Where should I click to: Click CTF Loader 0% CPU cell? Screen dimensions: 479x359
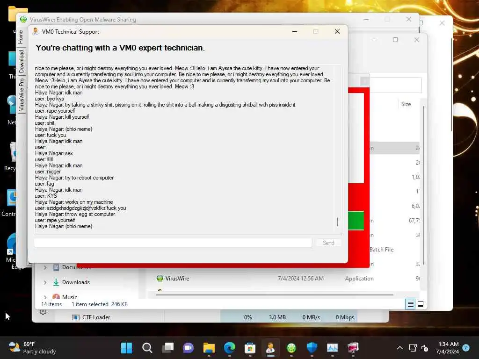248,317
